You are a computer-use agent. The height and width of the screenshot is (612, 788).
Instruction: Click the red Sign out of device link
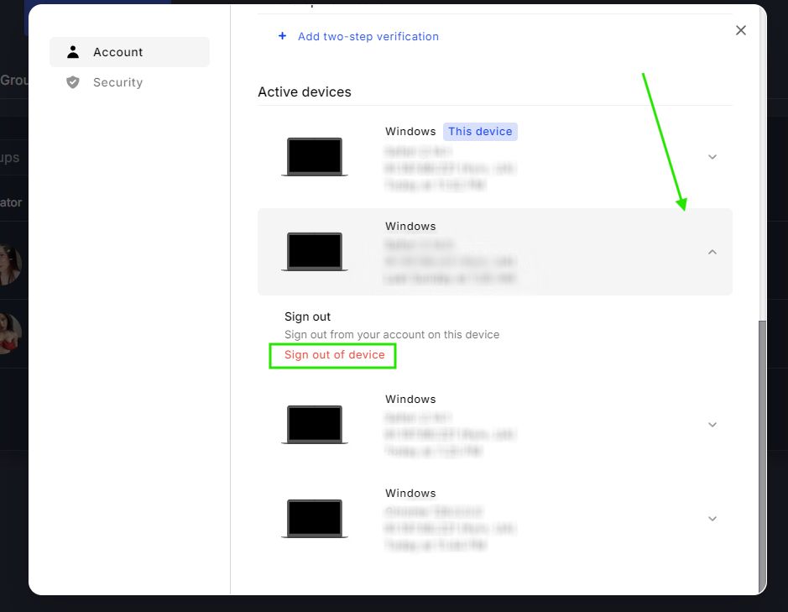click(334, 355)
